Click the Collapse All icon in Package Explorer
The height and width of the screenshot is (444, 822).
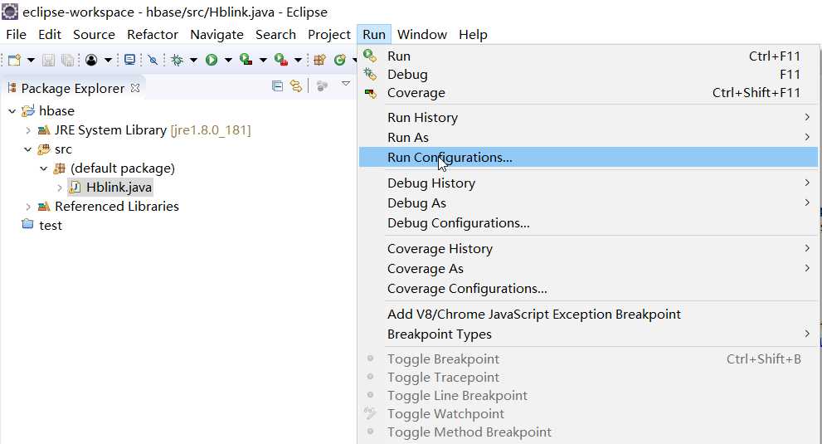[277, 86]
